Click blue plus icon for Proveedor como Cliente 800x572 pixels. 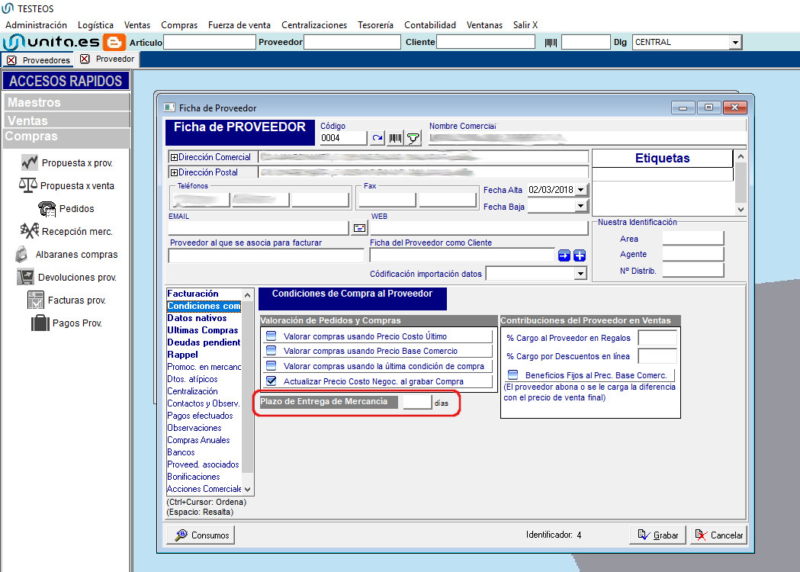point(580,255)
